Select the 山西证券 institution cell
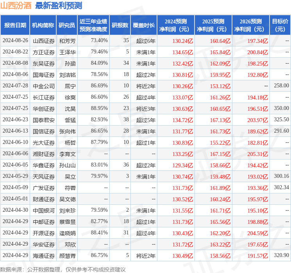Viewport: 291px width, 273px height. point(44,41)
